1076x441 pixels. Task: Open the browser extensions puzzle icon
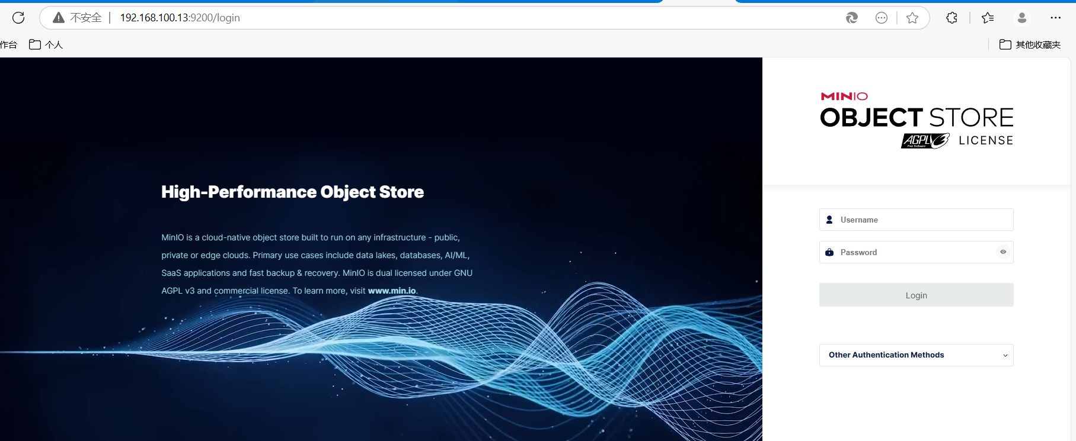coord(952,18)
